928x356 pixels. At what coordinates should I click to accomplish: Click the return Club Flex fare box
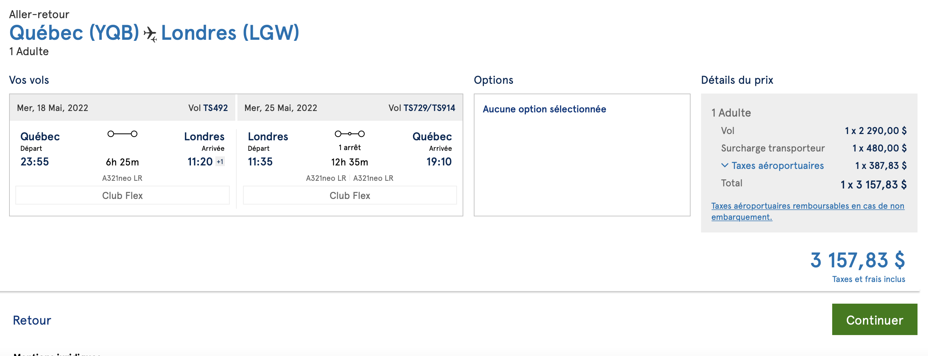pos(350,195)
